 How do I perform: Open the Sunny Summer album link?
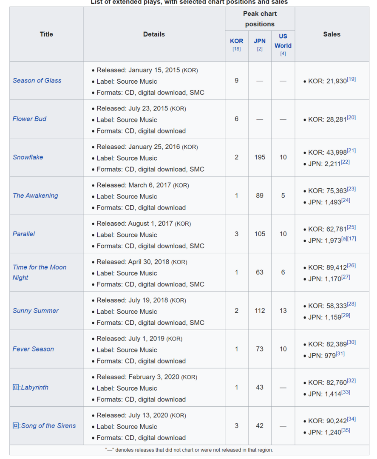35,311
